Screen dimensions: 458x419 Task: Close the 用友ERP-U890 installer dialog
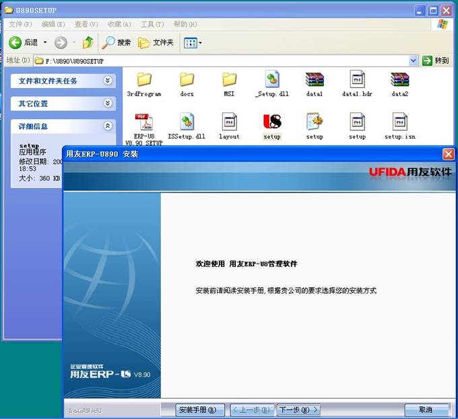click(449, 153)
